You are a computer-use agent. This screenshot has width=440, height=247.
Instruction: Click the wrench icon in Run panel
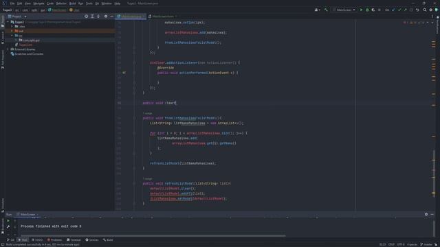8,226
